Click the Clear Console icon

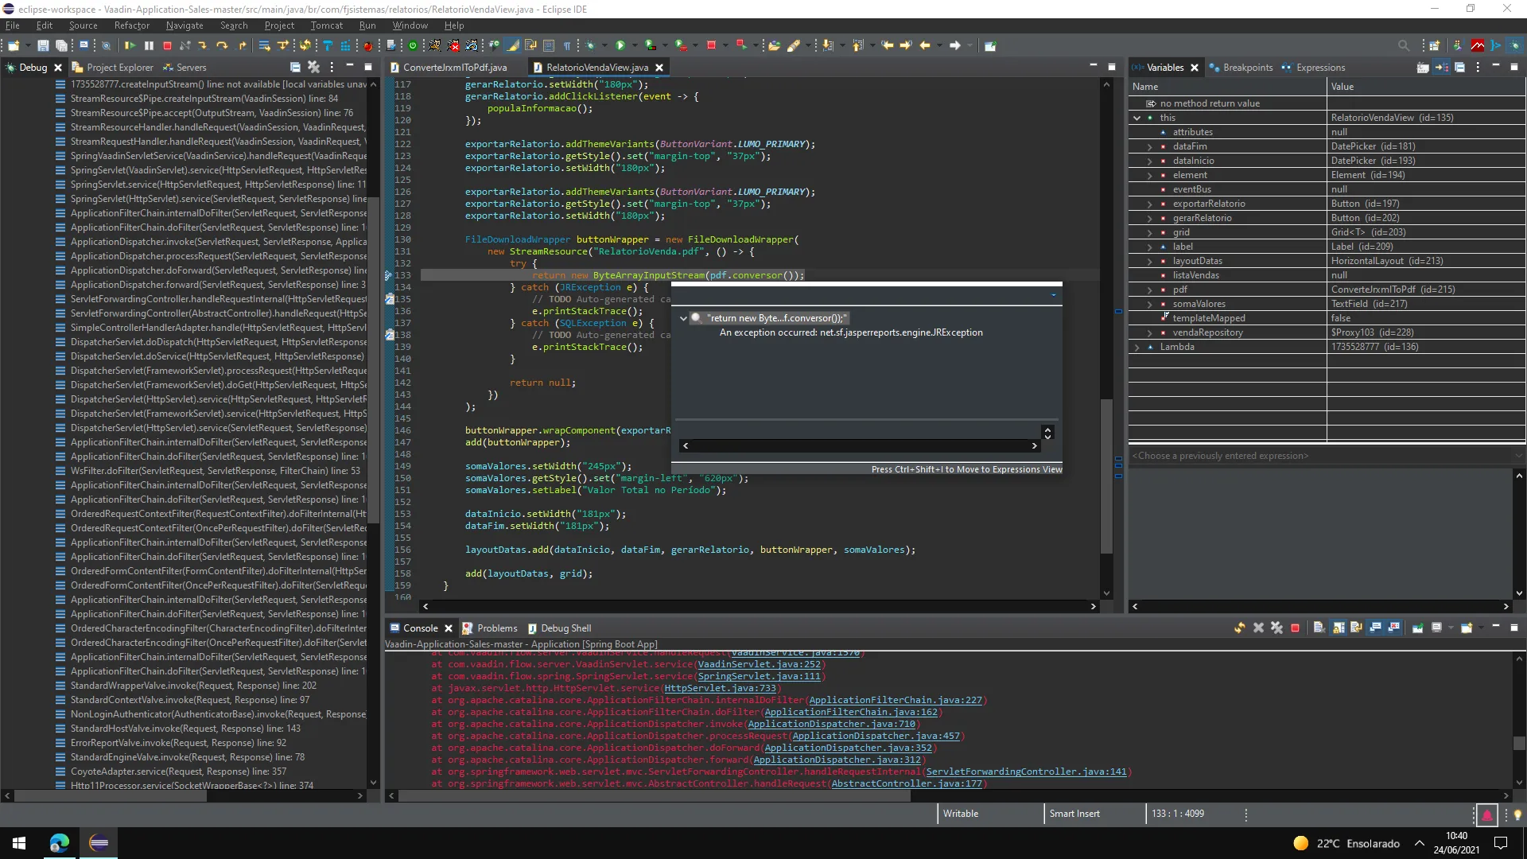[x=1319, y=628]
